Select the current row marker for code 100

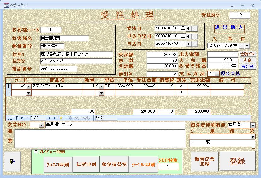click(x=9, y=86)
